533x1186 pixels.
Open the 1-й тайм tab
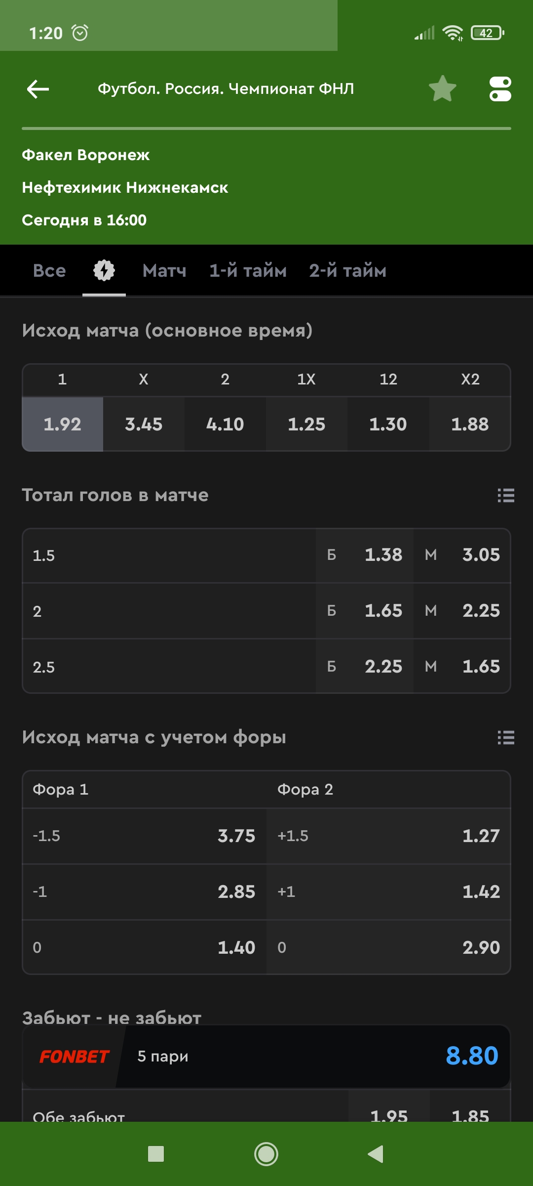(248, 271)
